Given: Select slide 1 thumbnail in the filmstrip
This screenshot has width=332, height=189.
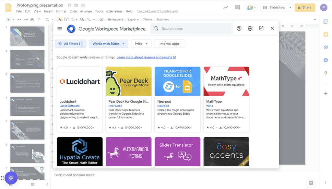Looking at the screenshot, I should (28, 36).
